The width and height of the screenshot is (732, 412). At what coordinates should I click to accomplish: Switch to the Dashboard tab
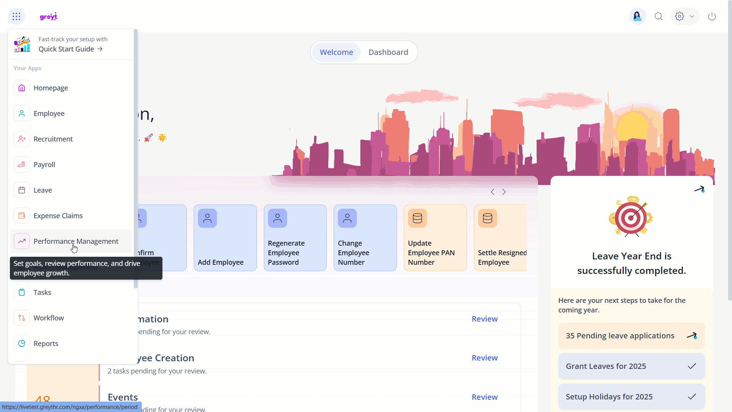tap(388, 52)
